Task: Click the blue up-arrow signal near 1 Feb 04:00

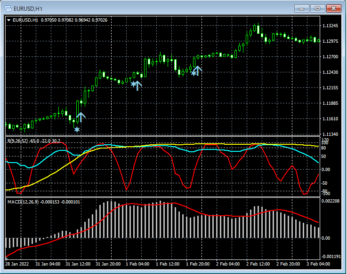Action: (x=137, y=85)
